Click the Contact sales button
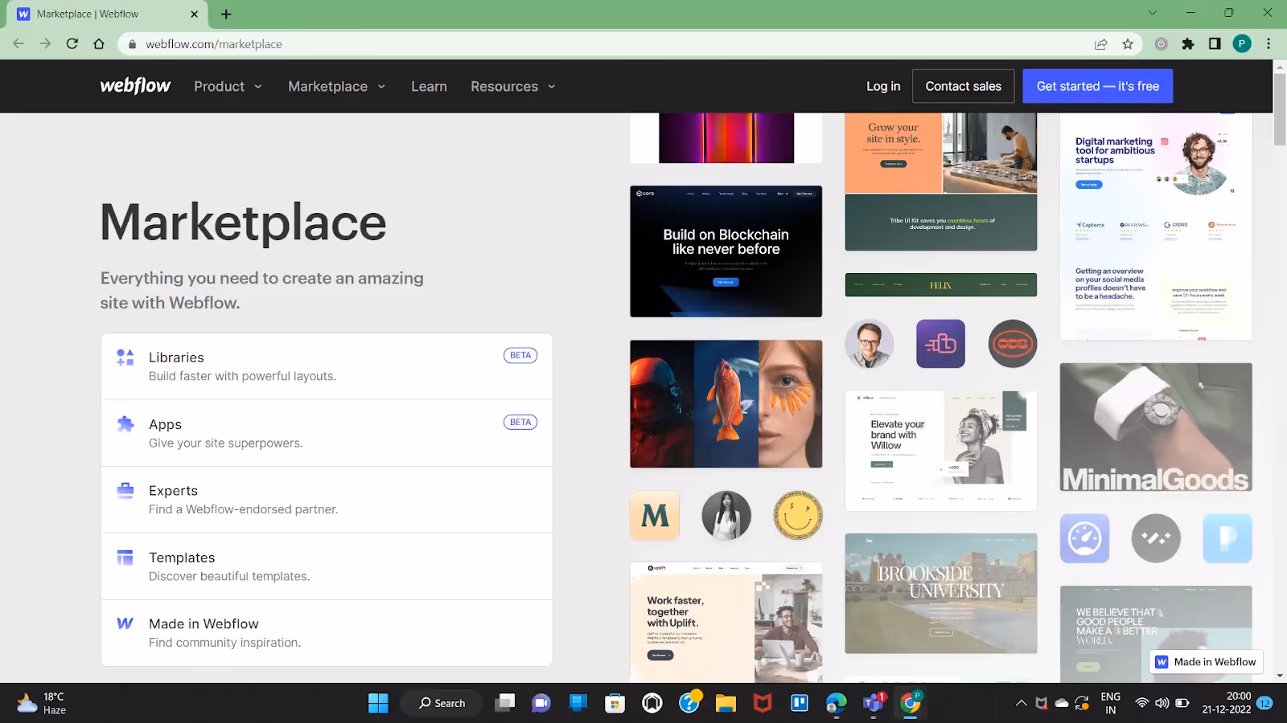 click(x=963, y=86)
